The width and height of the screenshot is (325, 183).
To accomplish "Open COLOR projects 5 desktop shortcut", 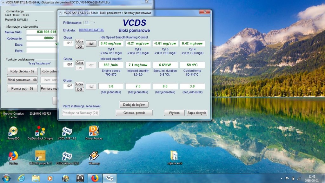I will [x=40, y=158].
